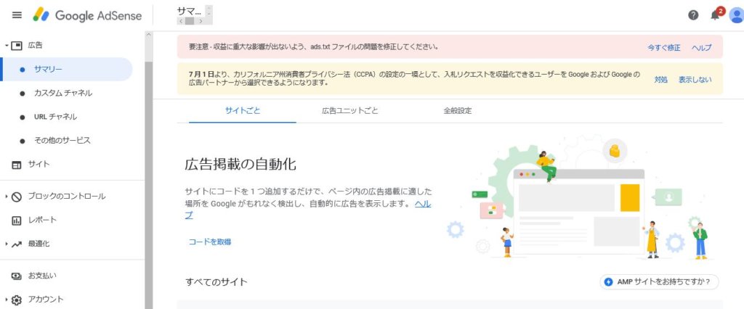The image size is (744, 309).
Task: Click the sidebar vertical scrollbar
Action: tap(149, 185)
